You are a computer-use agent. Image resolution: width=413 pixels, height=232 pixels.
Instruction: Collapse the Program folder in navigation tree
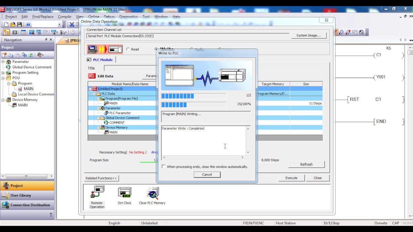click(9, 84)
